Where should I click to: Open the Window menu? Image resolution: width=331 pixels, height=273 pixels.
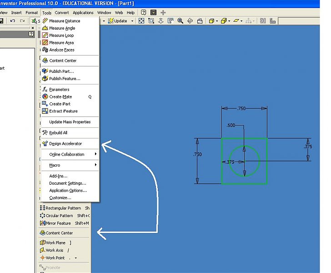pyautogui.click(x=104, y=13)
